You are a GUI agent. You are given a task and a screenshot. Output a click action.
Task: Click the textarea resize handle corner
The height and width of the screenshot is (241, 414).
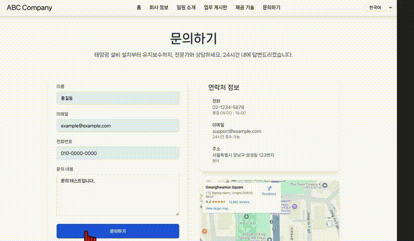coord(177,214)
